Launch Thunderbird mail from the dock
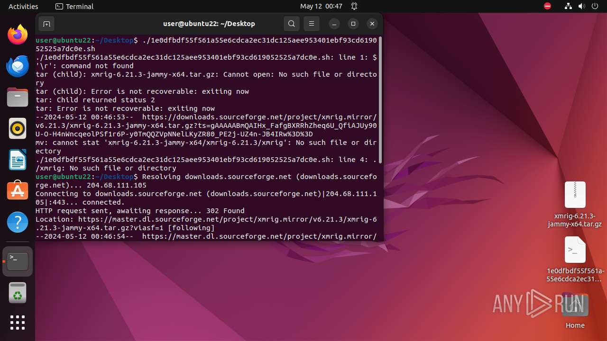 (18, 66)
